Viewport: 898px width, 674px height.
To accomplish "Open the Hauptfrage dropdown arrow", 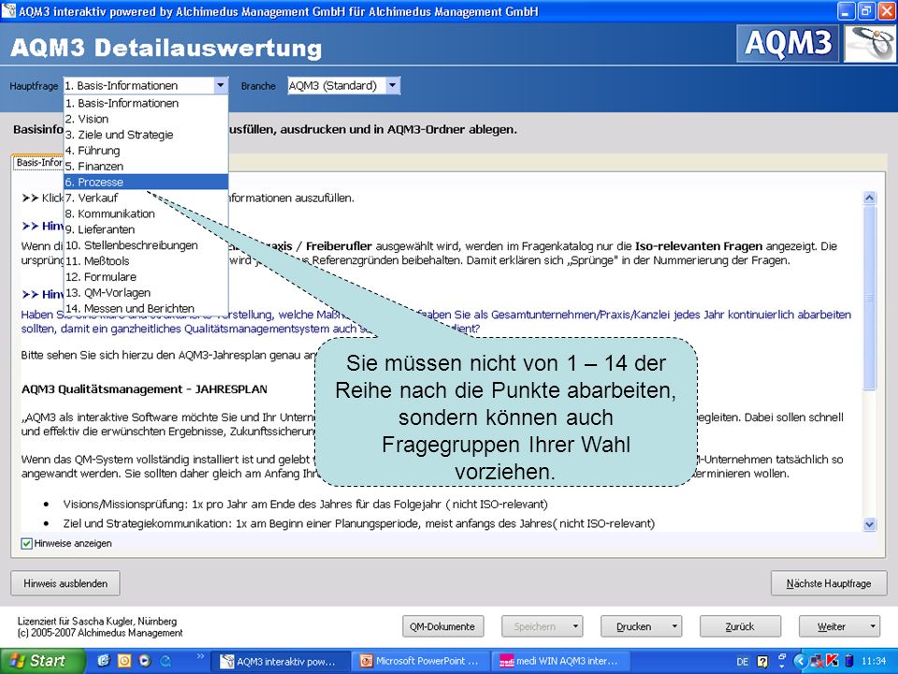I will [x=221, y=85].
